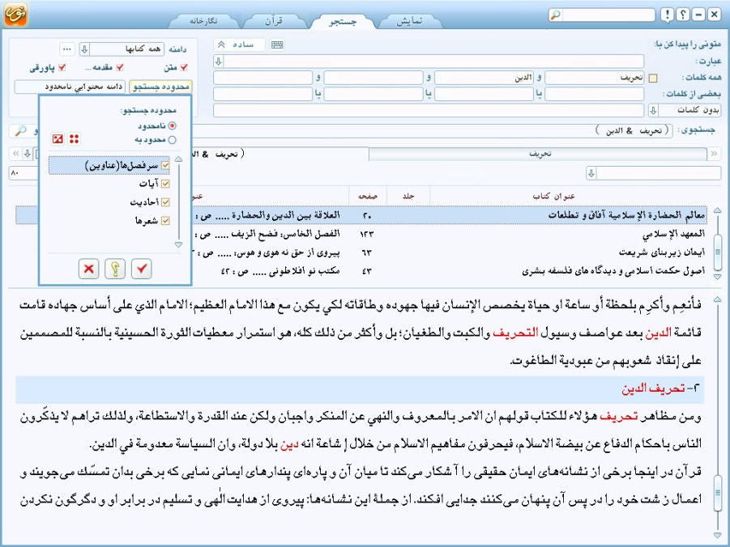Sort by the صفحه column header
Screen dimensions: 730x547
[x=367, y=197]
